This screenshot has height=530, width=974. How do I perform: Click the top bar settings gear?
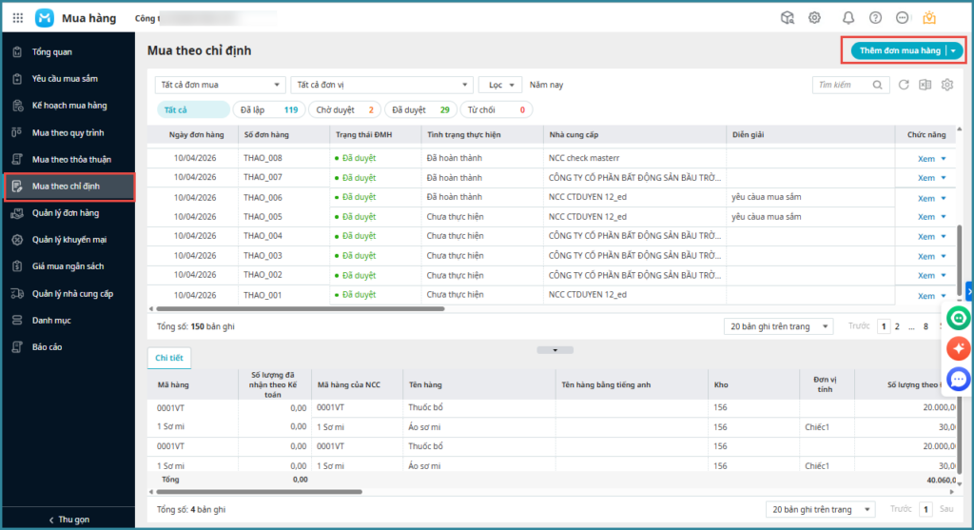814,18
